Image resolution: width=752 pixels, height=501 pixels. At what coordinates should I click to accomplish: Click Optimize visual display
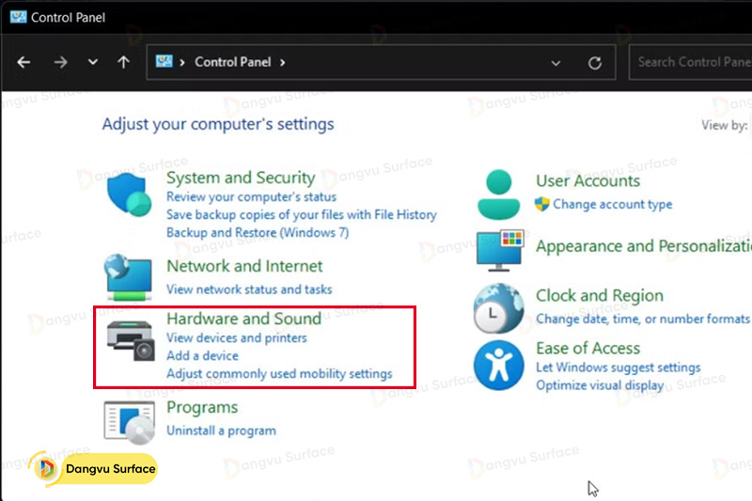click(x=600, y=385)
